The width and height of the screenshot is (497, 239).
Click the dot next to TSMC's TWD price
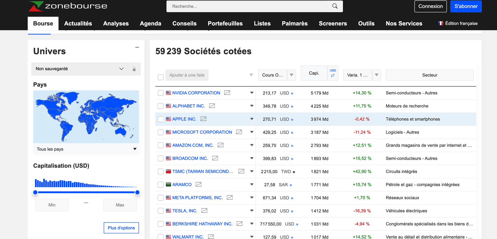pyautogui.click(x=294, y=172)
